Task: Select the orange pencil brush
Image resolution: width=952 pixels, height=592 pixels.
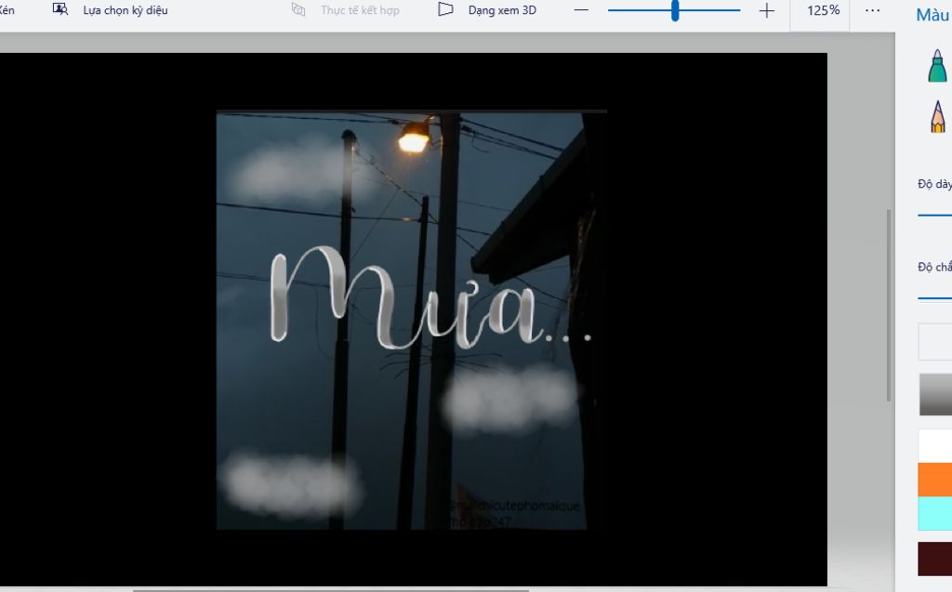Action: [x=938, y=116]
